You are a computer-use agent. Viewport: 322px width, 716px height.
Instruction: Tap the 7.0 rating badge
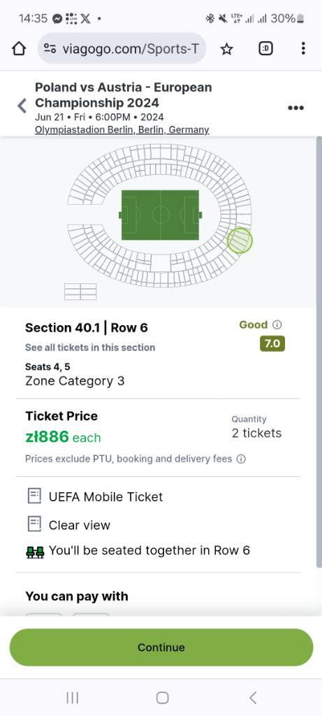pyautogui.click(x=272, y=343)
